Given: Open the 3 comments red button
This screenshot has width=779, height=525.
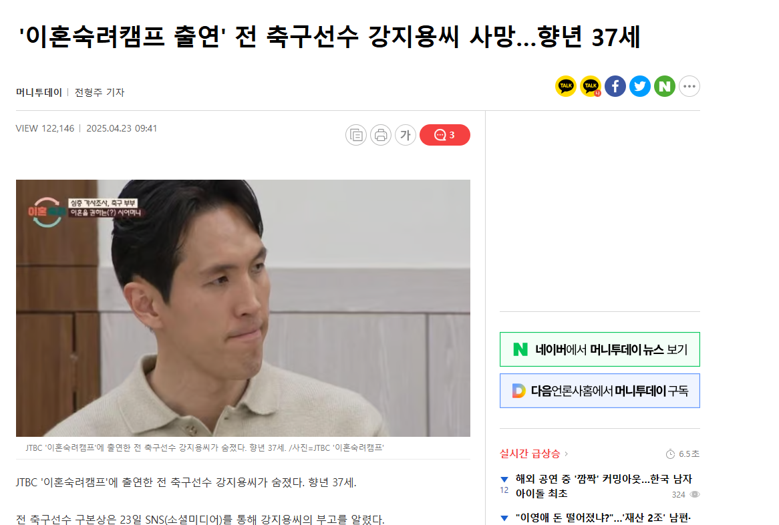Looking at the screenshot, I should [445, 135].
